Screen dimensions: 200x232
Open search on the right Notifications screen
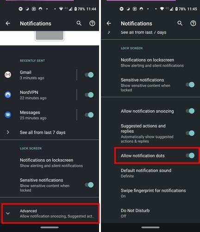click(180, 23)
